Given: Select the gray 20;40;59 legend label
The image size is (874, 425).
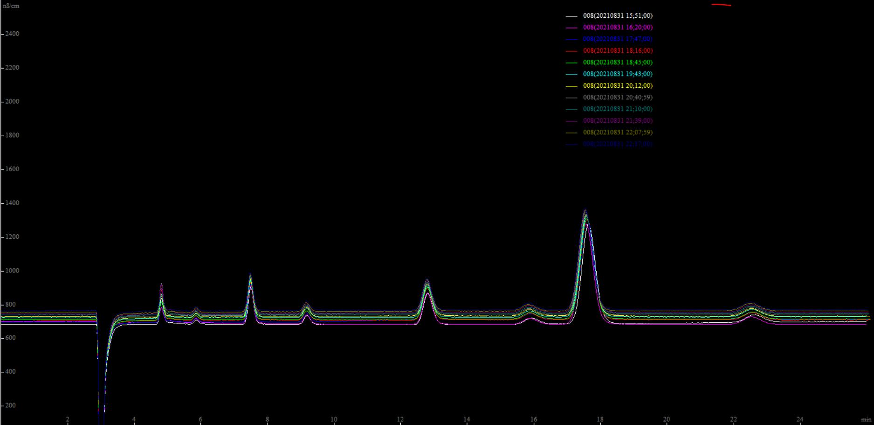Looking at the screenshot, I should tap(617, 98).
